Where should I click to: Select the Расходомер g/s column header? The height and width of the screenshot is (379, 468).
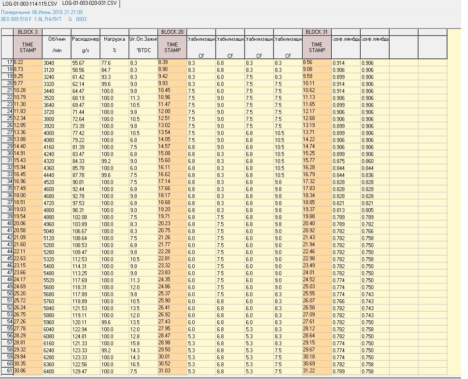pyautogui.click(x=85, y=47)
